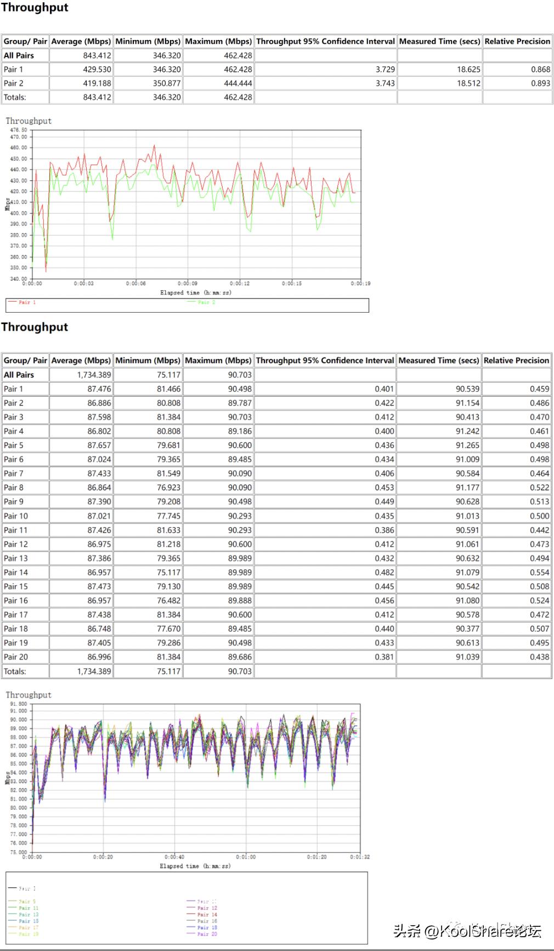
Task: Select the 75.117 minimum in Pair 14 row
Action: click(x=169, y=573)
